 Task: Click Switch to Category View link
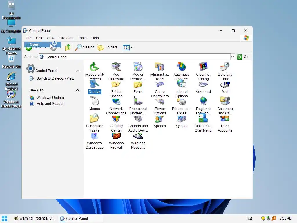pyautogui.click(x=55, y=78)
